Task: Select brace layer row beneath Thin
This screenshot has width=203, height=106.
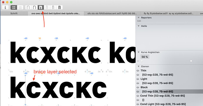Action: pos(169,75)
